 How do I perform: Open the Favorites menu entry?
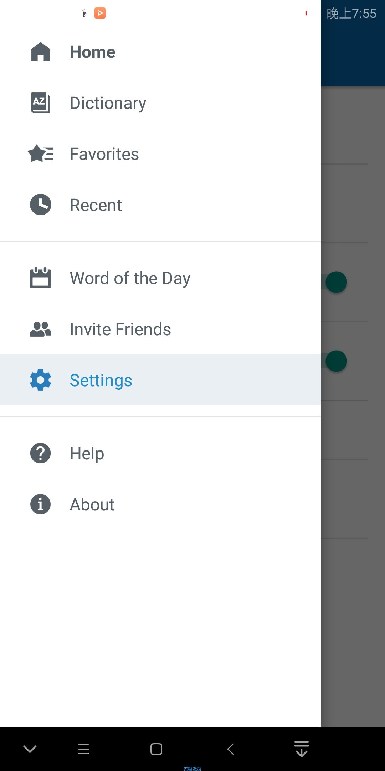pyautogui.click(x=160, y=154)
